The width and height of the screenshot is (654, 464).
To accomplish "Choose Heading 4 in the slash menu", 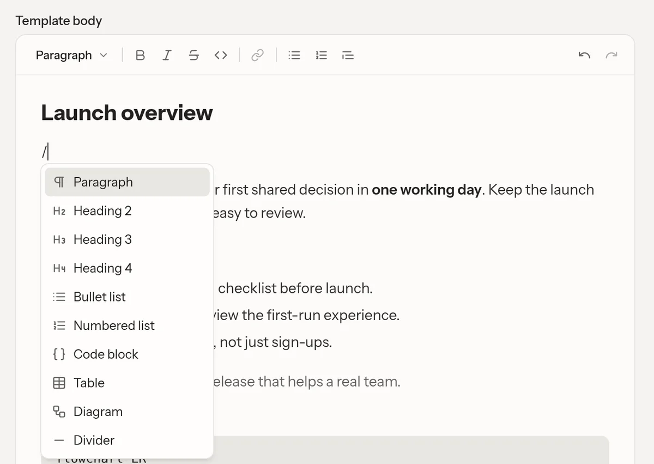I will (x=127, y=268).
